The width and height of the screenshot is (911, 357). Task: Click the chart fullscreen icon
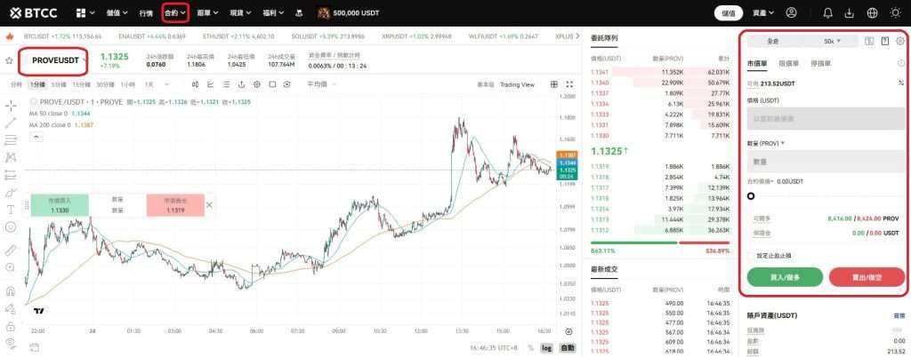tap(273, 84)
